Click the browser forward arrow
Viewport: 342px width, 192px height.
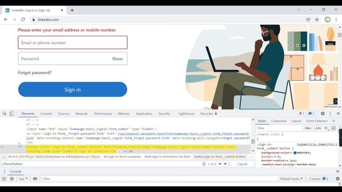tap(14, 20)
